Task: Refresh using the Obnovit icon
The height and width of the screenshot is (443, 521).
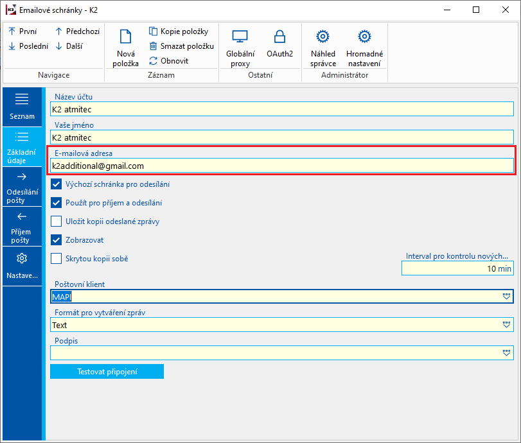Action: click(x=169, y=61)
